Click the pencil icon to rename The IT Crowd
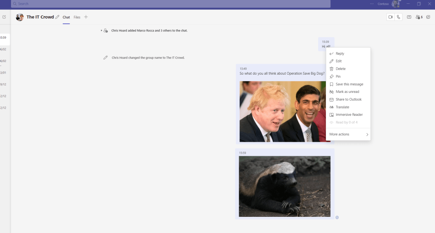435x233 pixels. coord(57,17)
